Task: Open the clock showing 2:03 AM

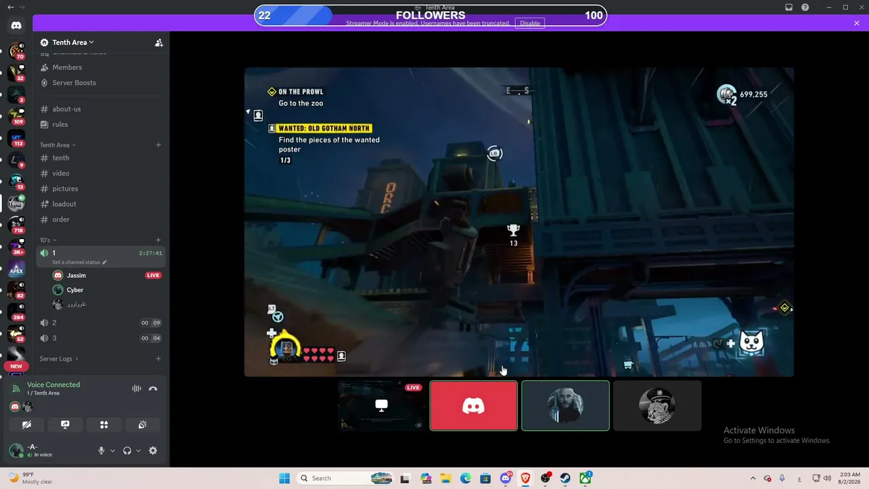Action: pyautogui.click(x=851, y=478)
